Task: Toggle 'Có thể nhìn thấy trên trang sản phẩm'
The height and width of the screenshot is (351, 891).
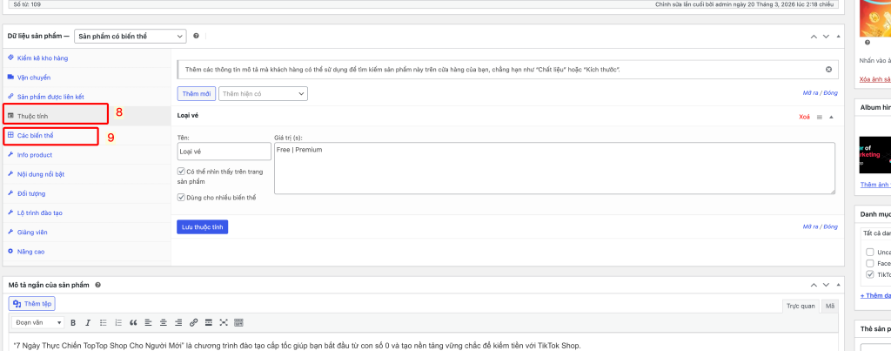Action: coord(181,172)
